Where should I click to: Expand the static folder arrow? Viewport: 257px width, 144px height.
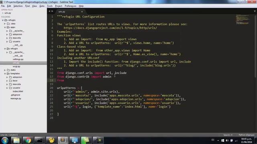(x=5, y=70)
